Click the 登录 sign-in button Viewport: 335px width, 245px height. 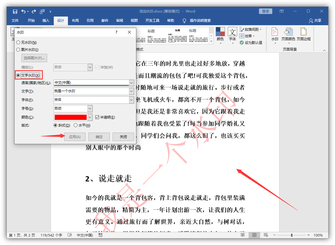click(x=265, y=11)
